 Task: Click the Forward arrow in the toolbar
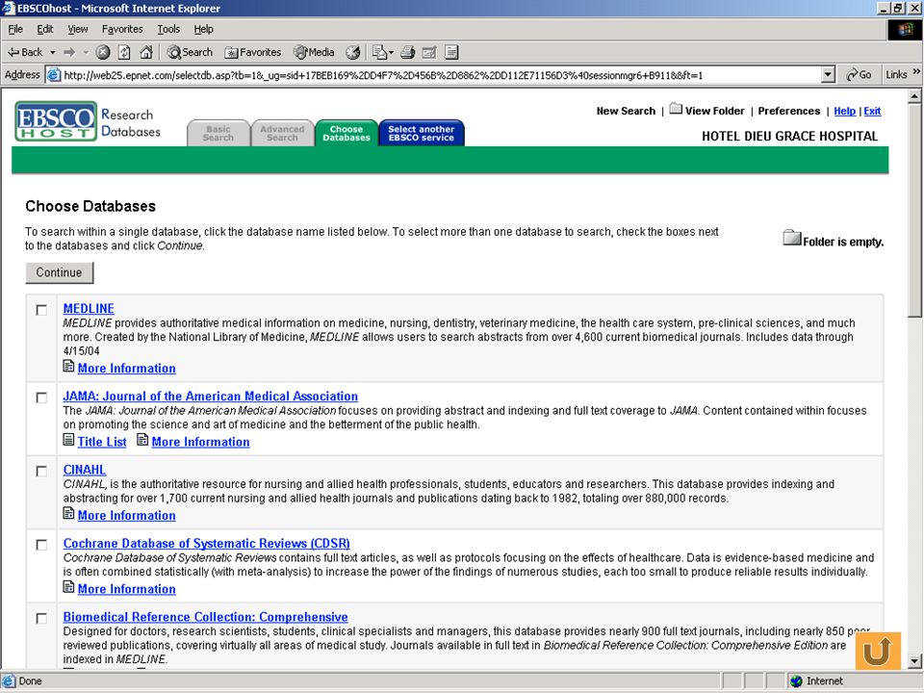point(69,52)
